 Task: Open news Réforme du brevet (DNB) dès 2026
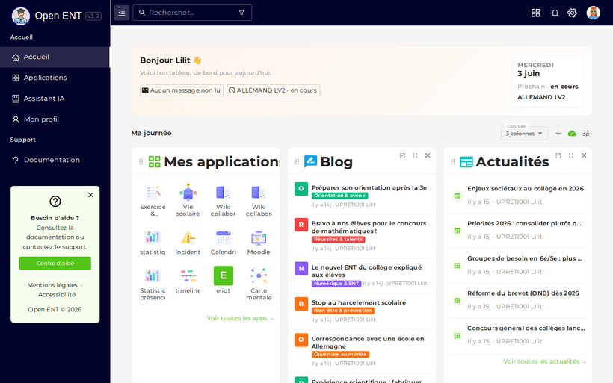coord(523,293)
